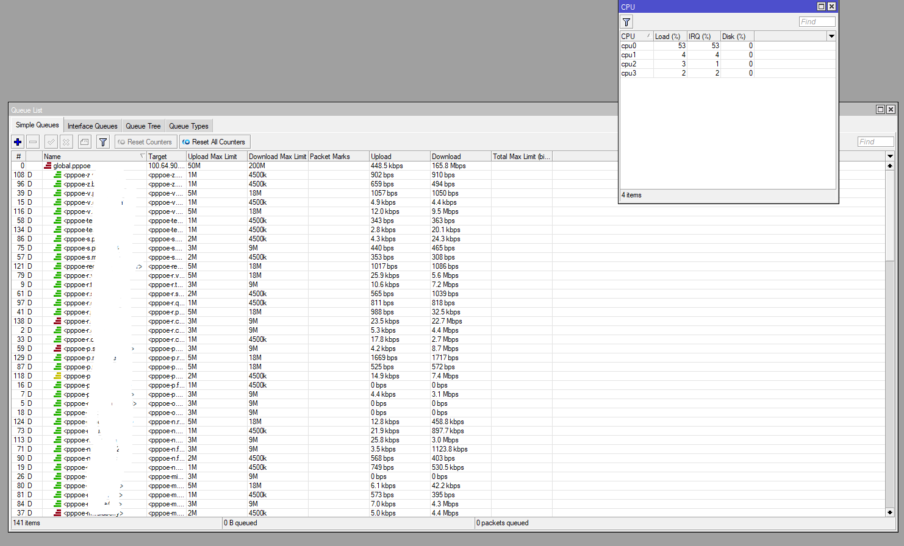Sort CPU table by CPU column header
The width and height of the screenshot is (904, 546).
pyautogui.click(x=636, y=37)
